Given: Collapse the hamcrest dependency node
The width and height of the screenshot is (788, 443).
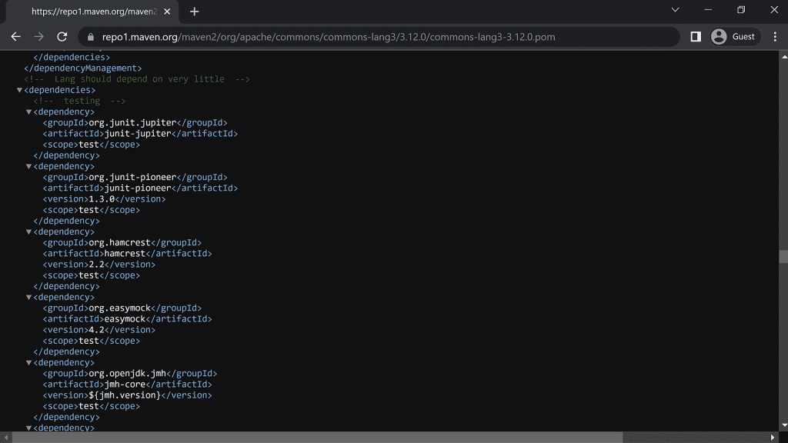Looking at the screenshot, I should 28,231.
